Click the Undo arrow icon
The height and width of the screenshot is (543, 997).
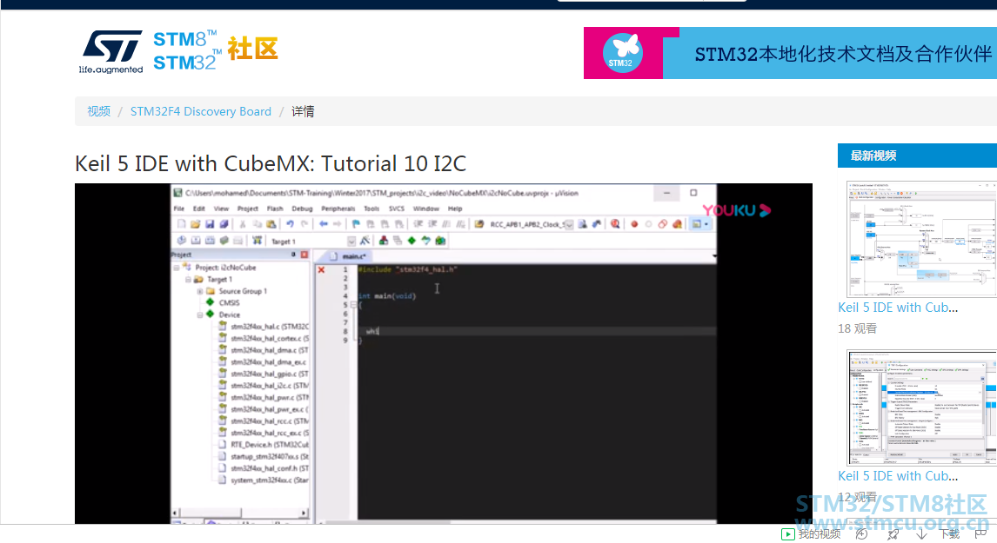(290, 224)
